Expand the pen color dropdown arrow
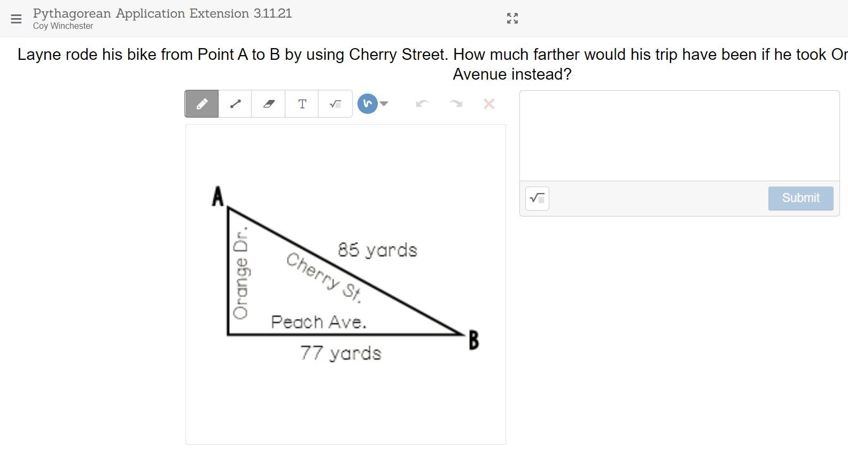The width and height of the screenshot is (848, 449). [x=384, y=104]
